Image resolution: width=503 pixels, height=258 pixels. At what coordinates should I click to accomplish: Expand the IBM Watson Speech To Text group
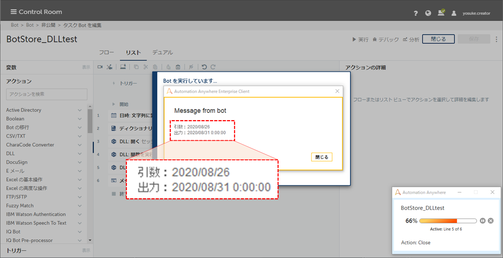(80, 223)
